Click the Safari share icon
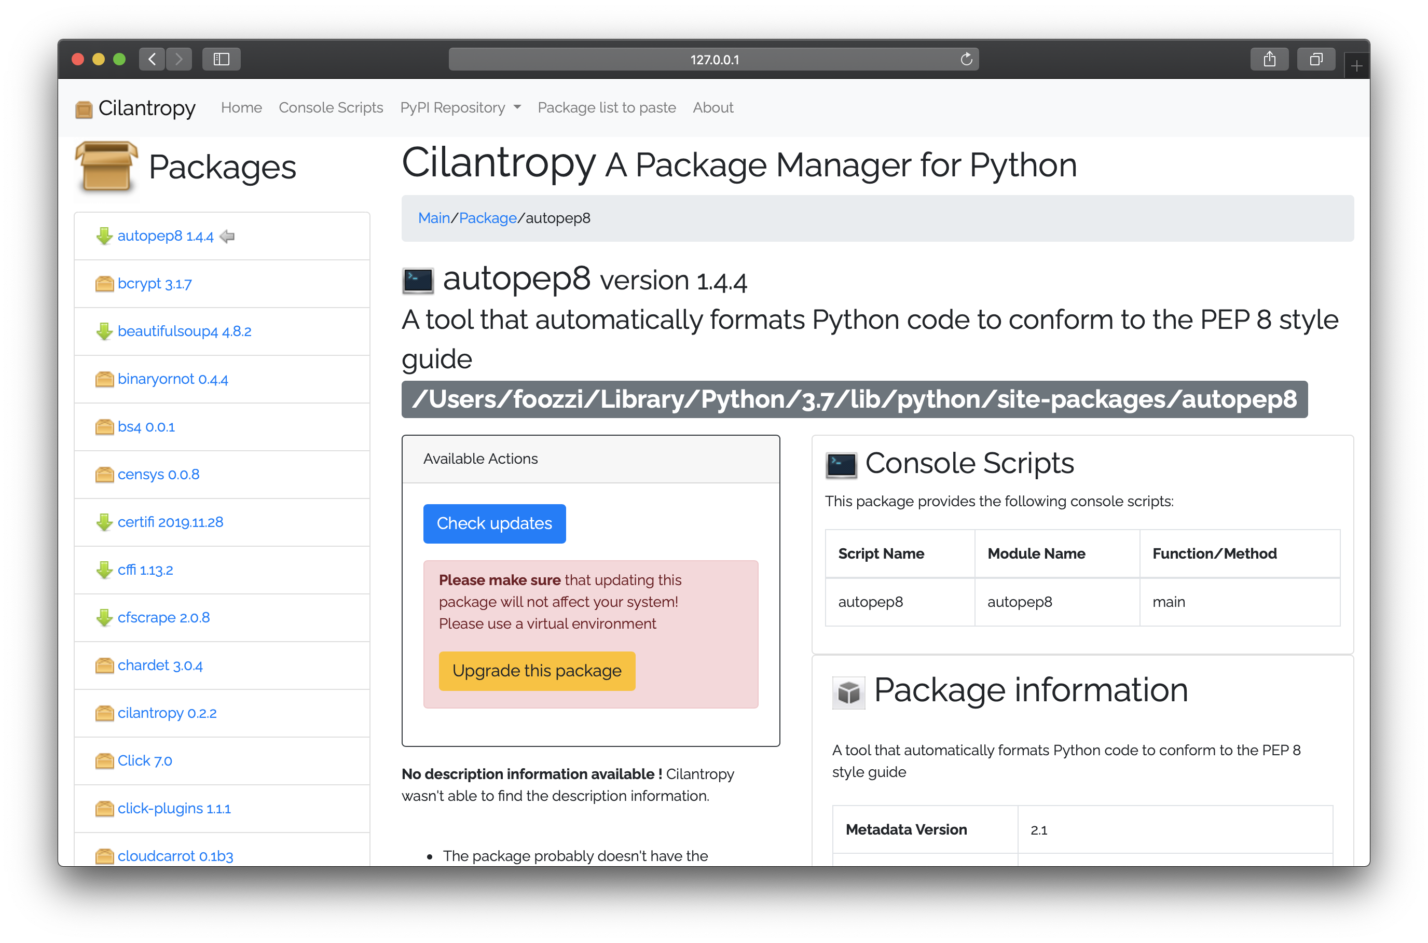 (1269, 59)
